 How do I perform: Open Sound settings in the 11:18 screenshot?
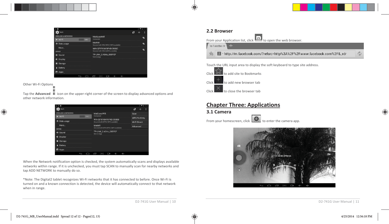pos(73,55)
